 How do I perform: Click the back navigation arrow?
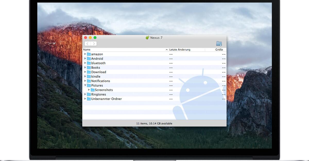[x=87, y=43]
